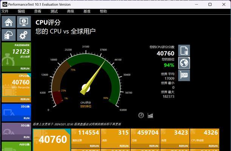The height and width of the screenshot is (151, 231).
Task: Rerun the 114554 integer math test
Action: tap(94, 146)
